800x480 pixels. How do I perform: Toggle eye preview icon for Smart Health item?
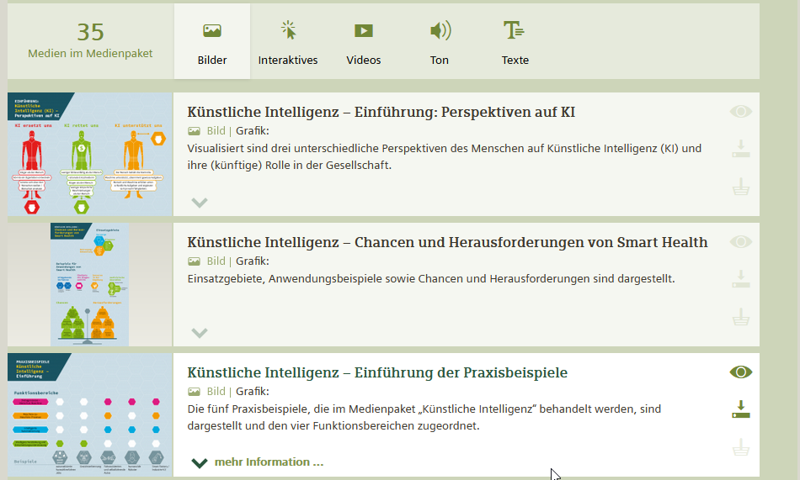click(741, 242)
